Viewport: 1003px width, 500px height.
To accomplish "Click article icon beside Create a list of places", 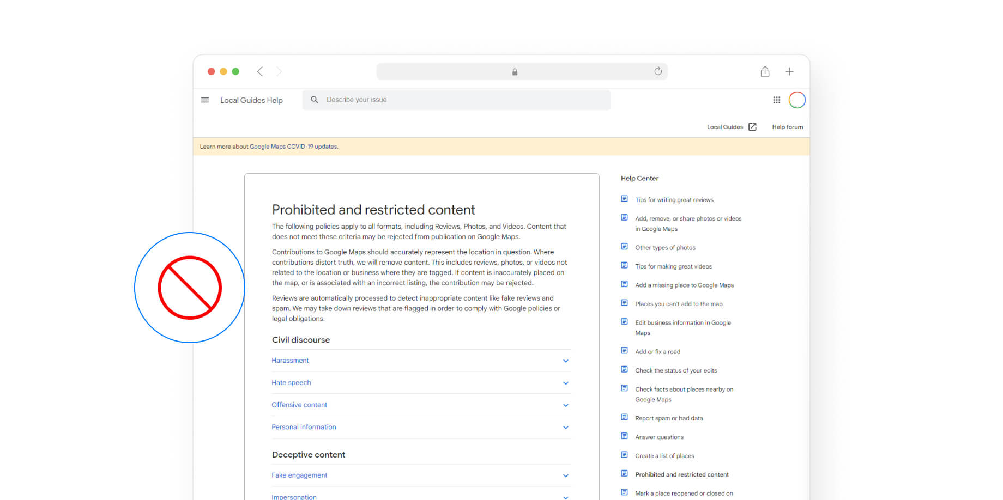I will point(624,455).
